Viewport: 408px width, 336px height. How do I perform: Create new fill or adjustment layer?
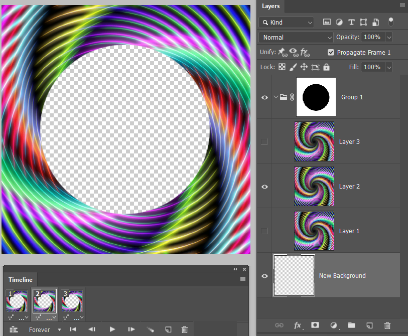tap(334, 325)
